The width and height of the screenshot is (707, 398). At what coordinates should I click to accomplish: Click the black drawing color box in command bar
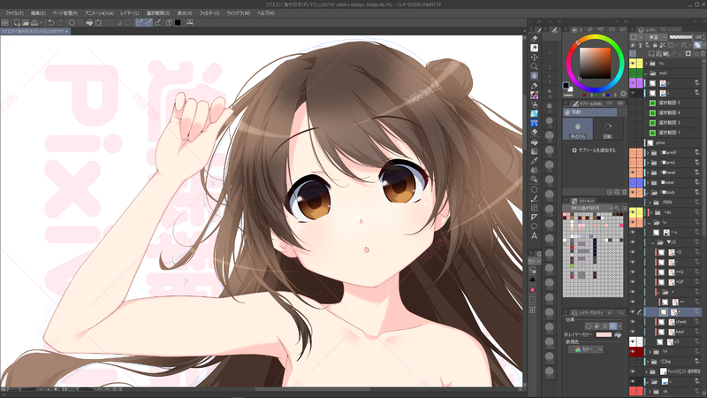[x=178, y=22]
